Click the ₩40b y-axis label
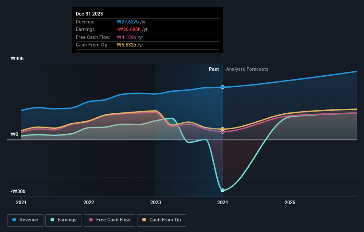The image size is (364, 232). click(17, 58)
